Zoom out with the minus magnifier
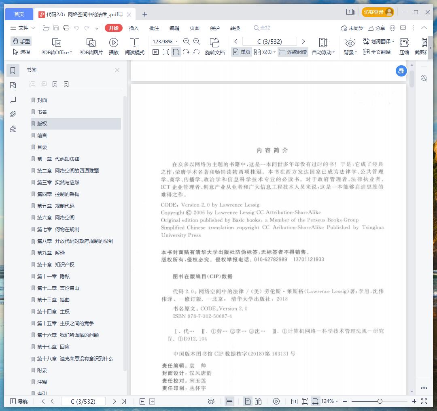 coord(187,42)
